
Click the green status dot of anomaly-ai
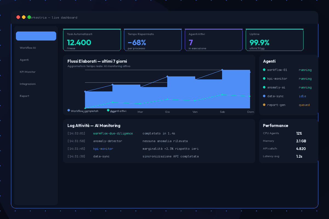(x=264, y=87)
